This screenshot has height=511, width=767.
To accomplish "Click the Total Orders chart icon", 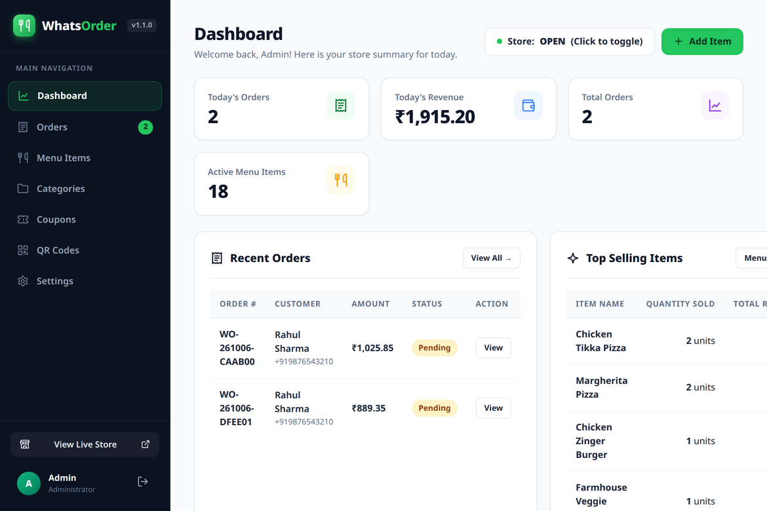I will (715, 105).
